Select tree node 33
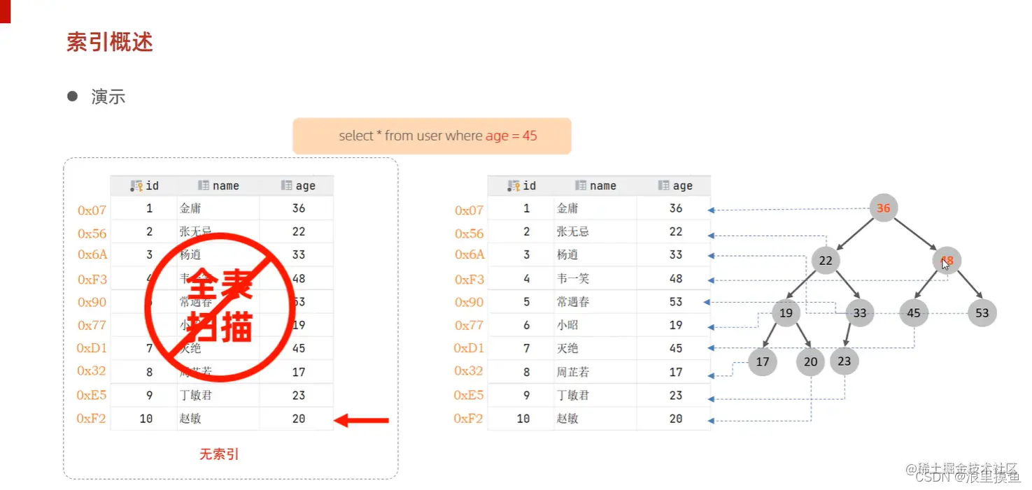1032x490 pixels. 860,312
